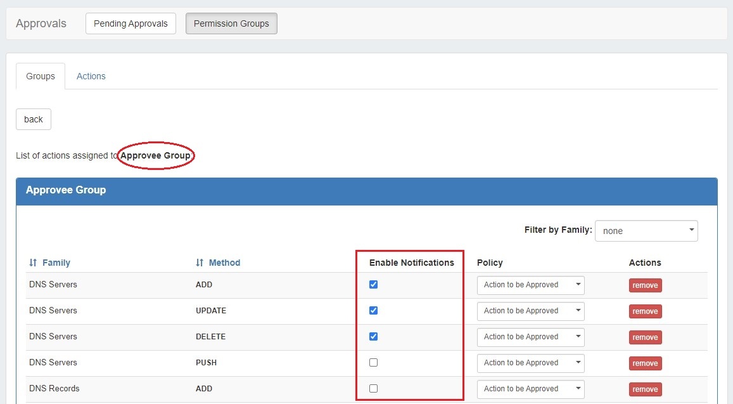Sort the table by Family column
This screenshot has width=733, height=404.
coord(50,263)
